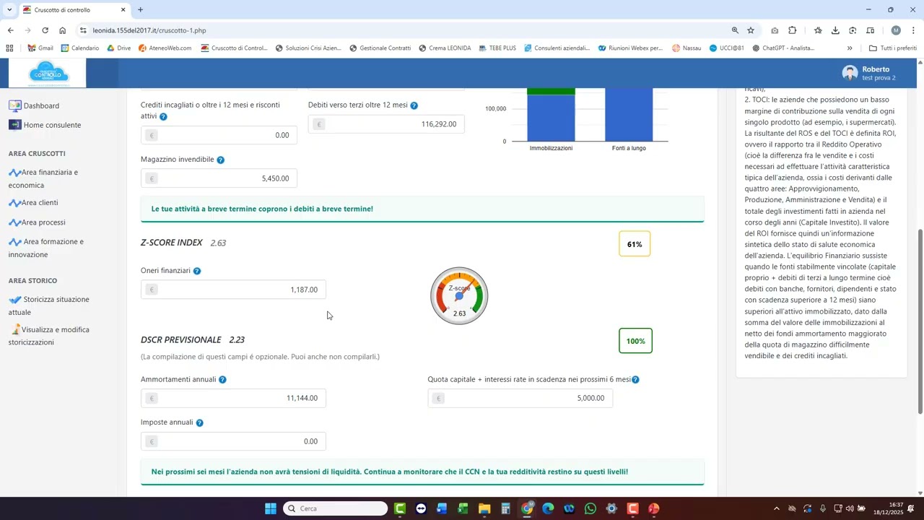Image resolution: width=924 pixels, height=520 pixels.
Task: Click help icon next to Oneri finanziari
Action: point(197,271)
